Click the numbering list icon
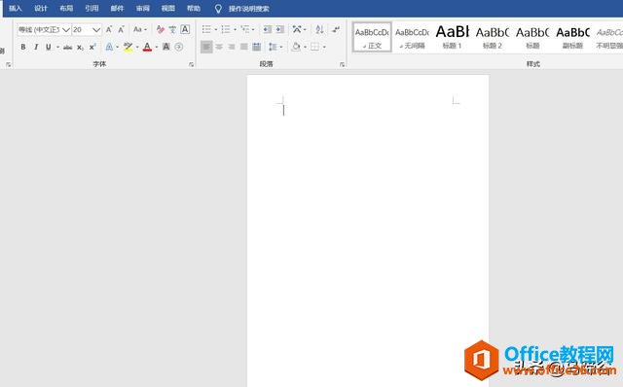This screenshot has height=387, width=623. pyautogui.click(x=225, y=29)
